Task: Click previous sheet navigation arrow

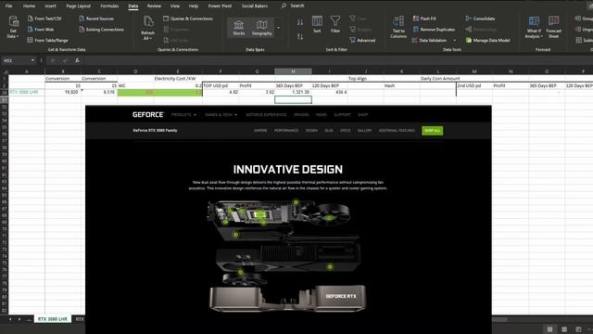Action: [x=10, y=319]
